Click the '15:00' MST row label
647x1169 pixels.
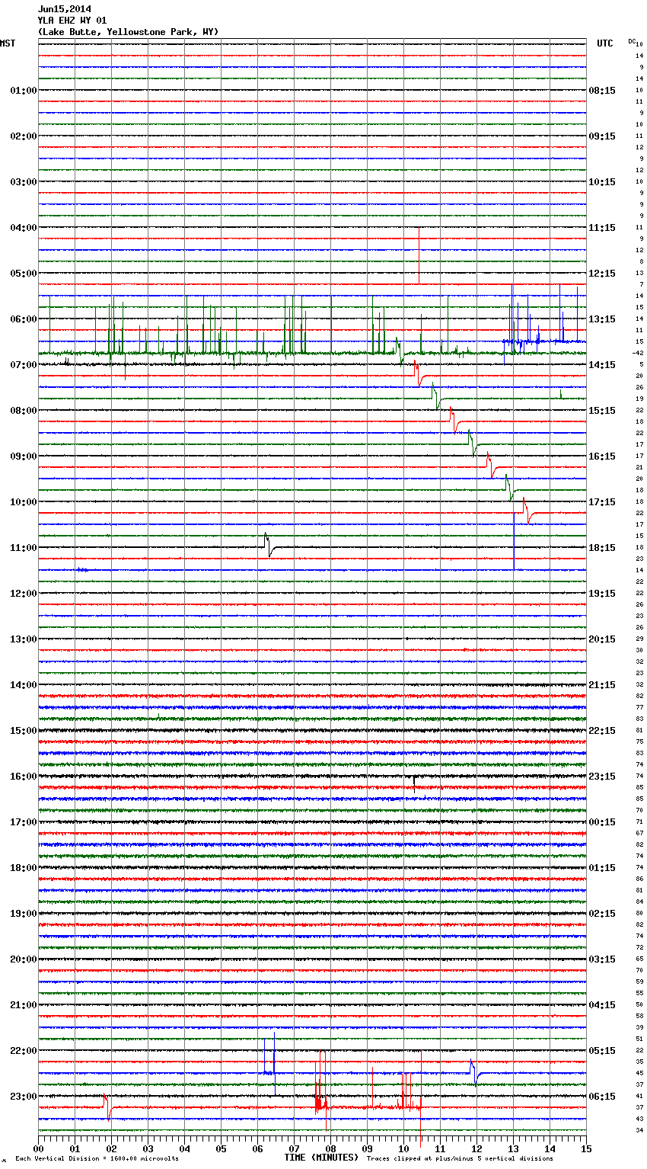pos(24,731)
